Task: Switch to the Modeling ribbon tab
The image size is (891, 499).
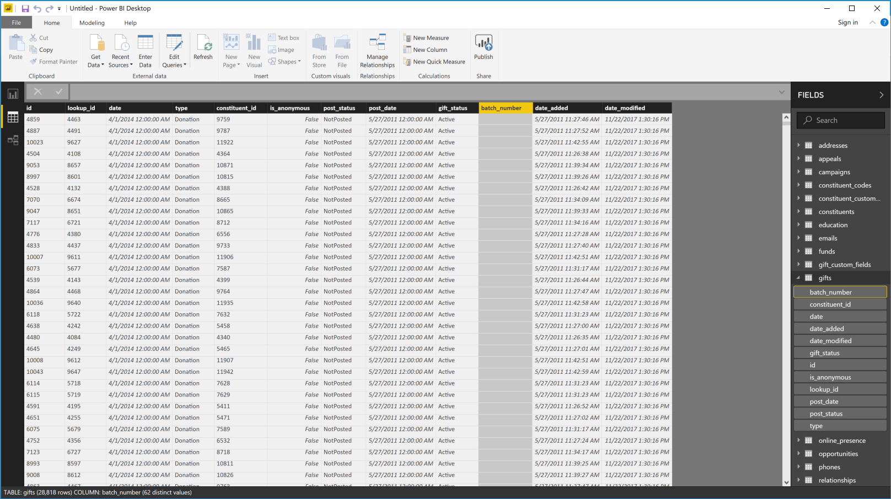Action: tap(92, 23)
